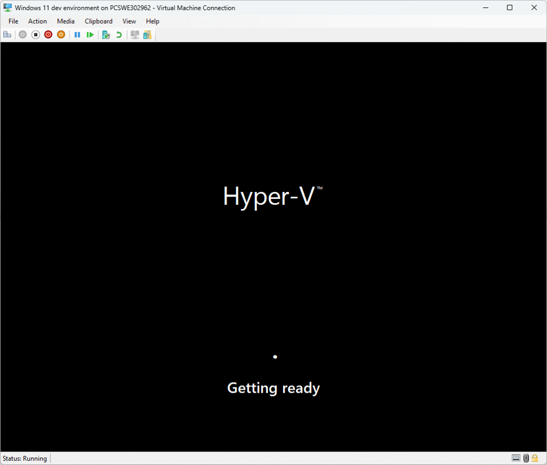Screen dimensions: 547x465
Task: Click the Ctrl+Alt+Delete toolbar icon
Action: 7,35
